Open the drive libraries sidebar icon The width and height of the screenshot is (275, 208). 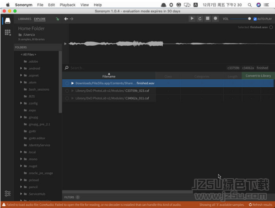[7, 21]
